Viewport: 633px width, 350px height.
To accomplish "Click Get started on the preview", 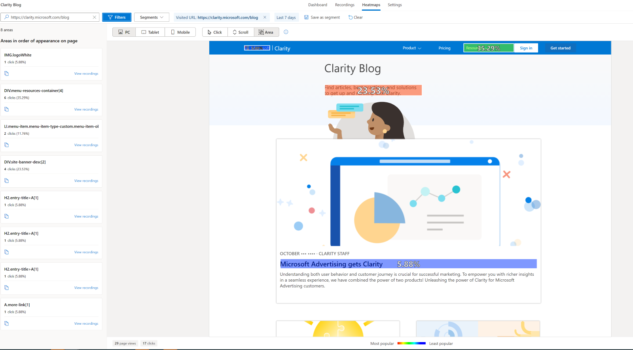I will point(560,48).
